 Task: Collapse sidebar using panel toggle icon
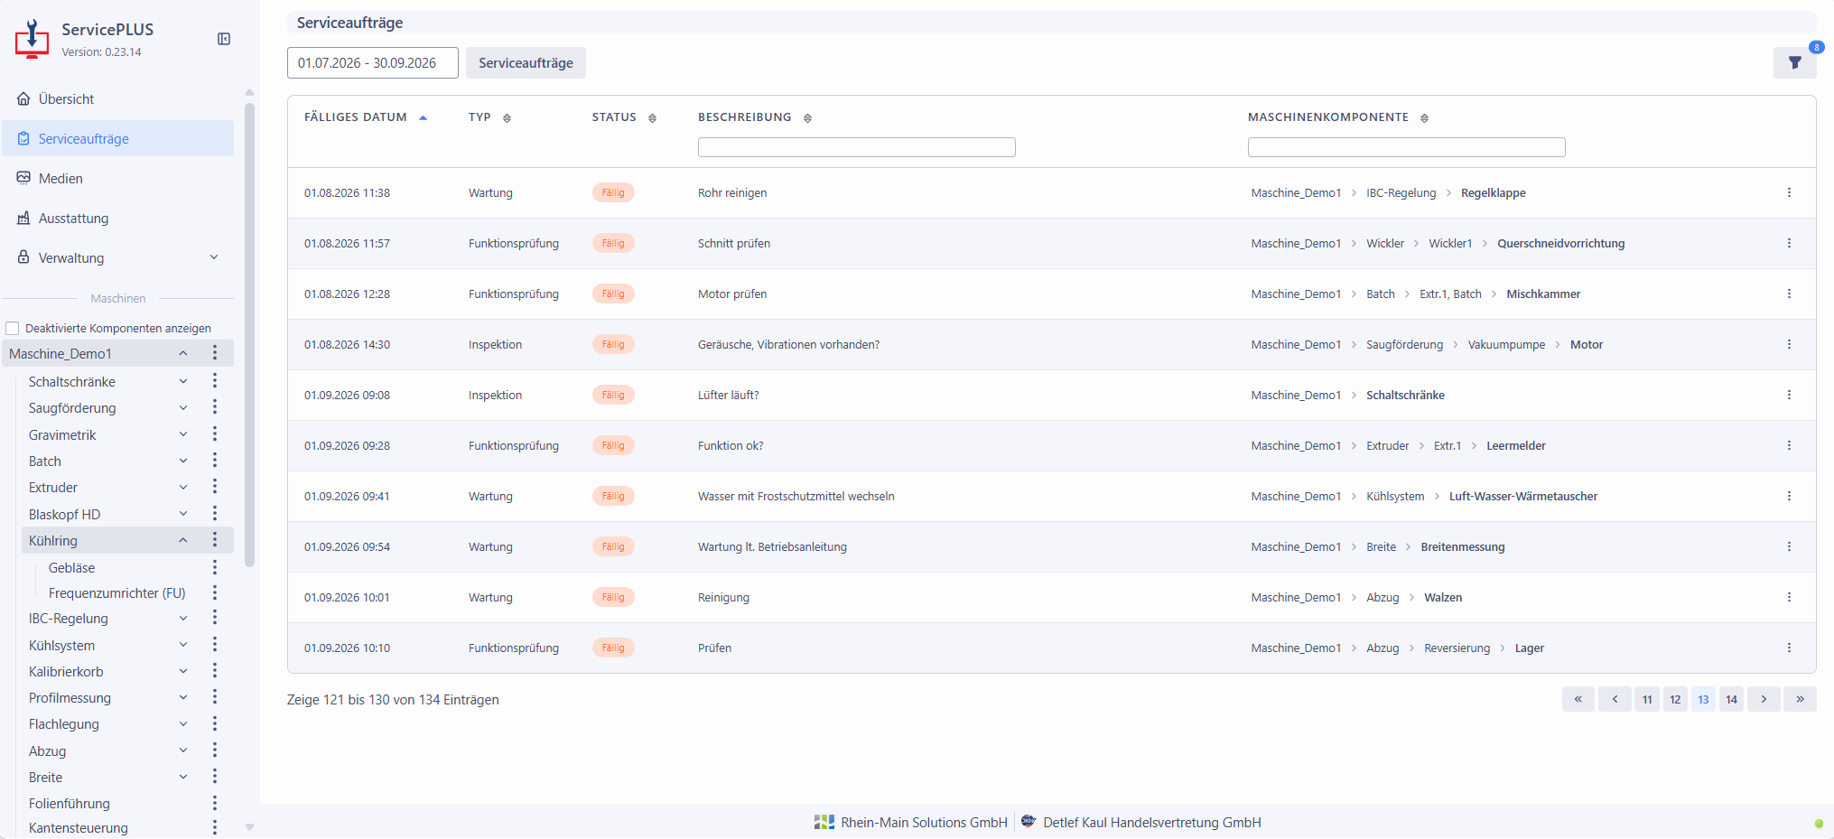tap(224, 39)
